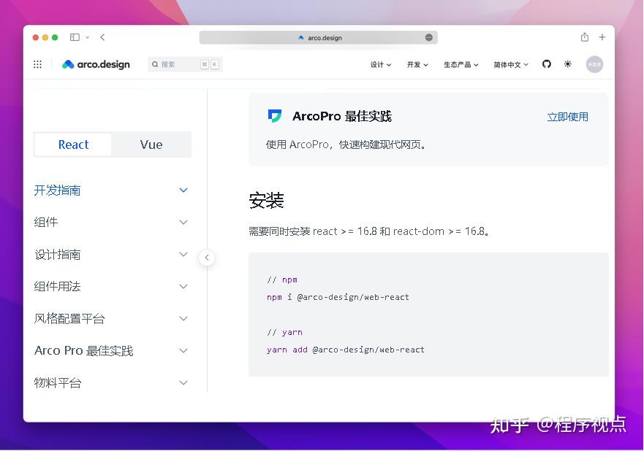Click the 立即使用 link for ArcoPro

(567, 116)
